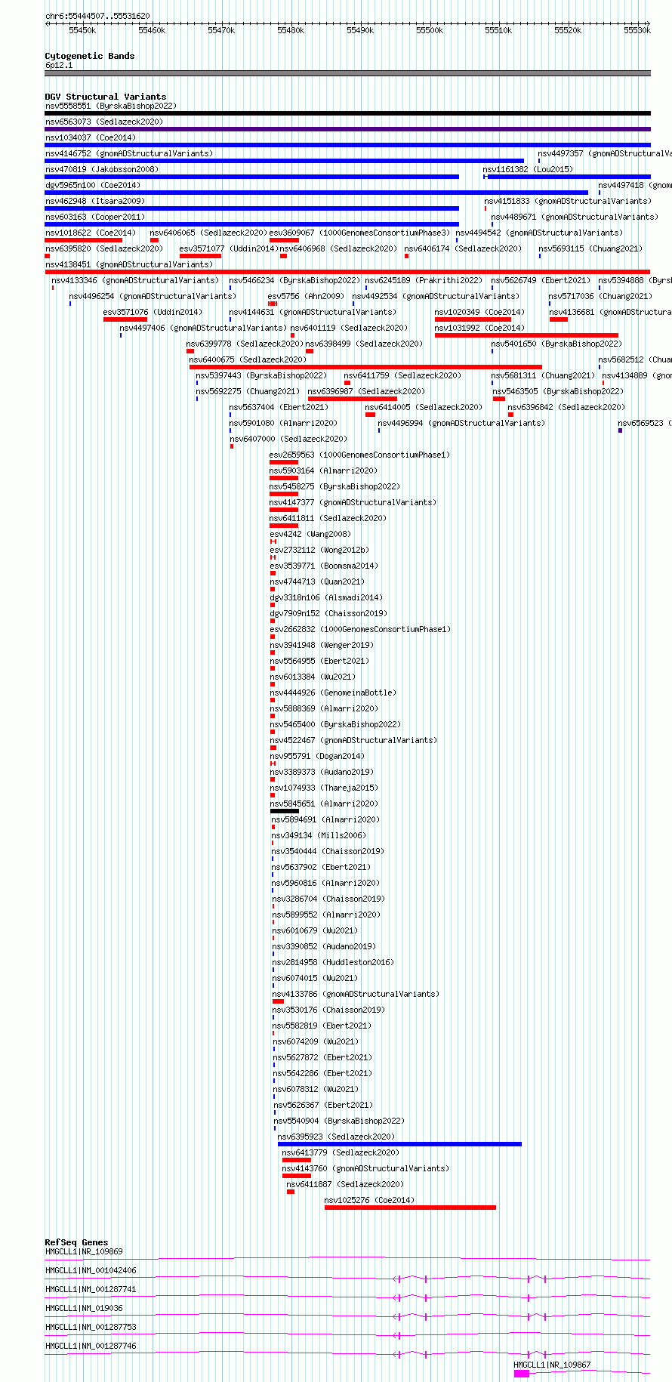Click the HMGCLL1|NR_109869 gene label
Image resolution: width=672 pixels, height=1382 pixels.
coord(84,1251)
